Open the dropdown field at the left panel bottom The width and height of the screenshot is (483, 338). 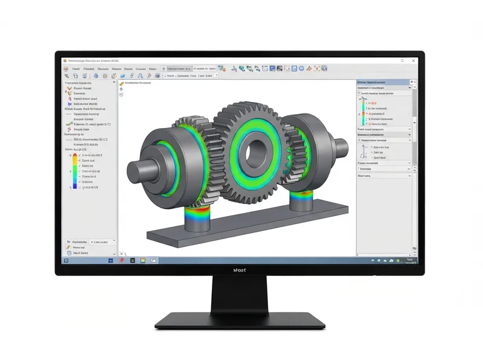tap(103, 242)
